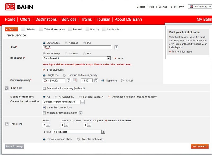The width and height of the screenshot is (212, 155).
Task: Set medium font size 'a+'
Action: pyautogui.click(x=175, y=7)
